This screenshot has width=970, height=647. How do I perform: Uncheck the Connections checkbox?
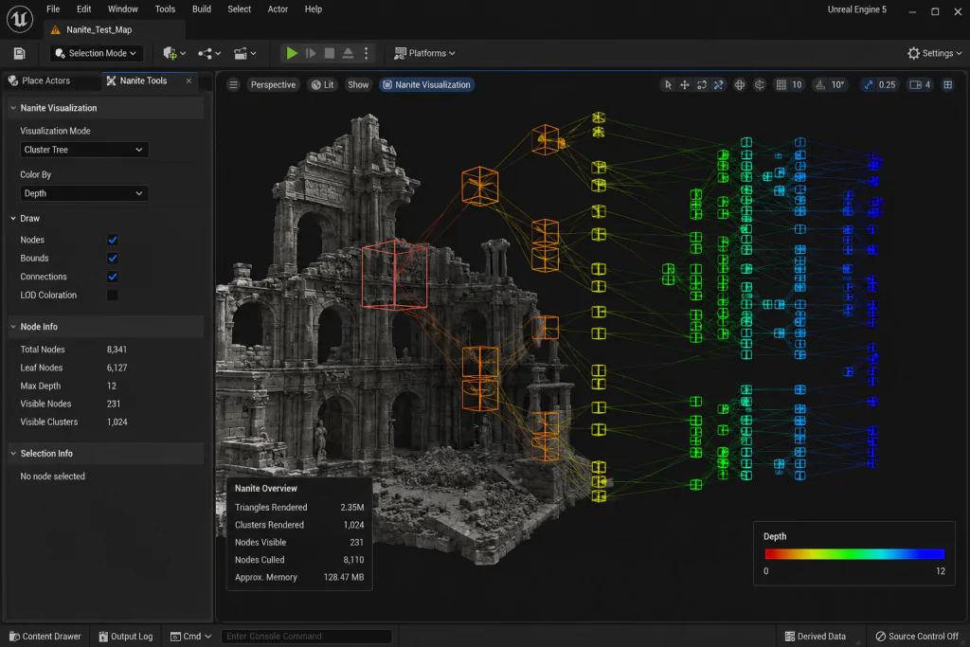[113, 277]
